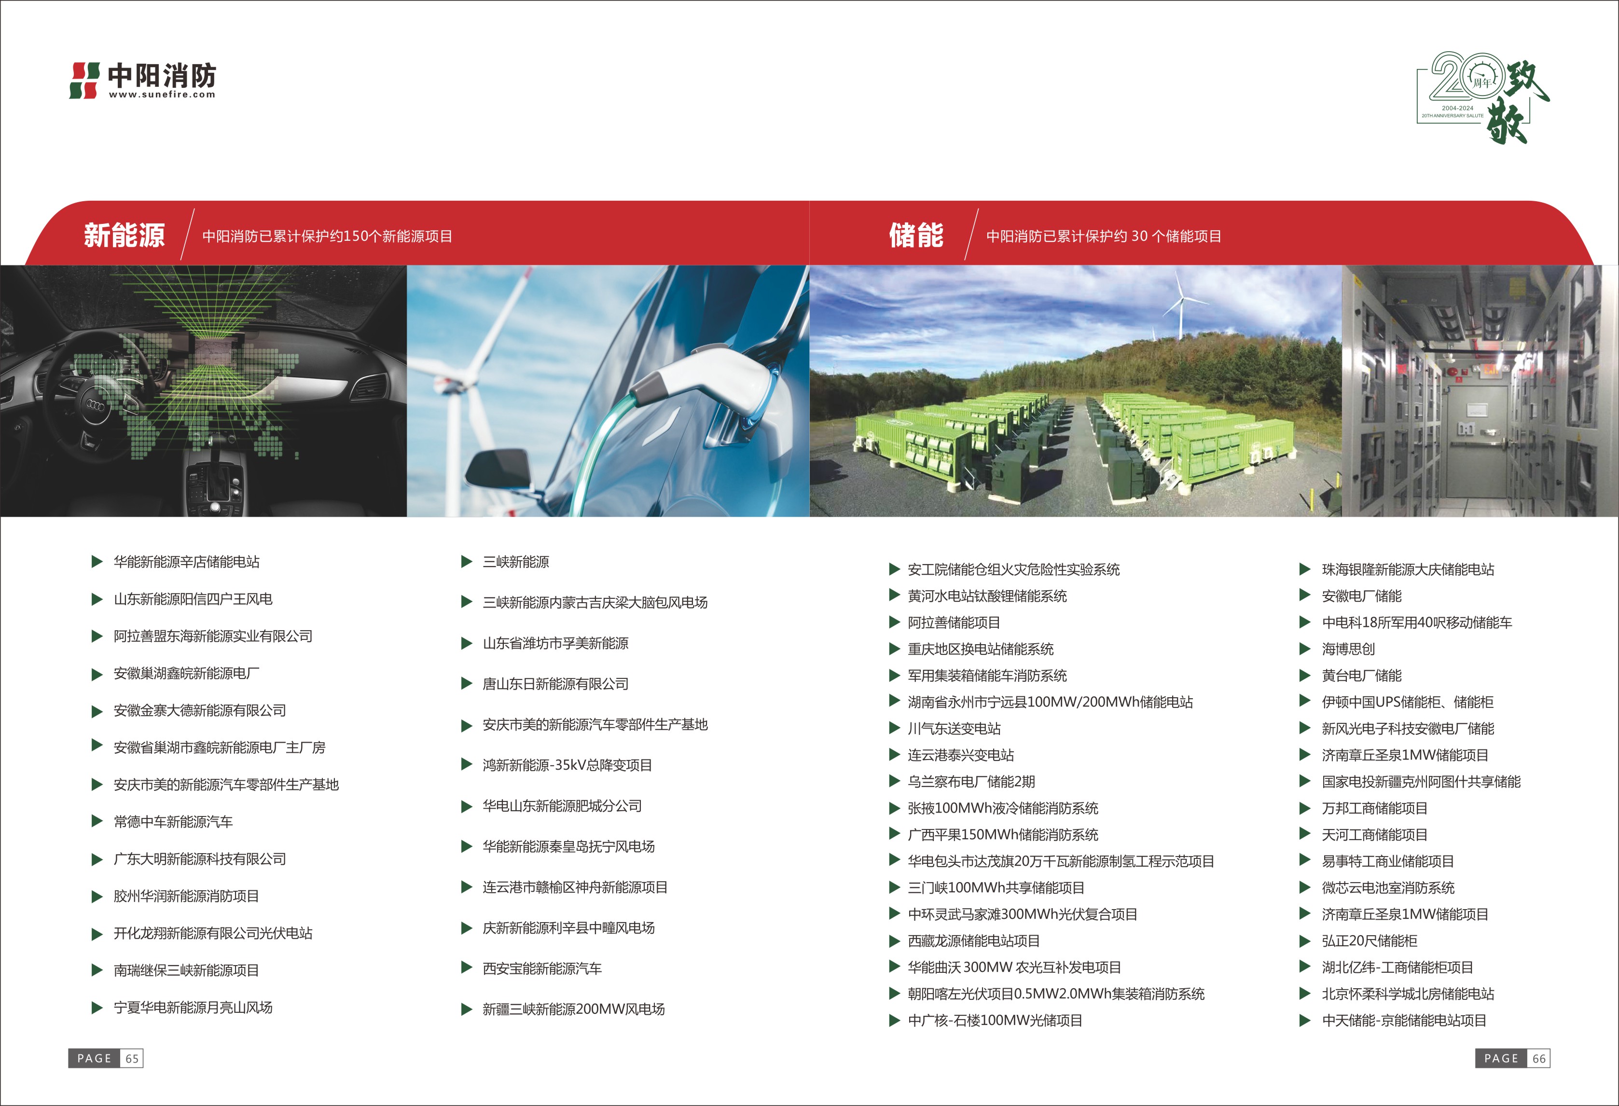
Task: Click the arrow bullet beside 川气东送变电站
Action: (x=895, y=729)
